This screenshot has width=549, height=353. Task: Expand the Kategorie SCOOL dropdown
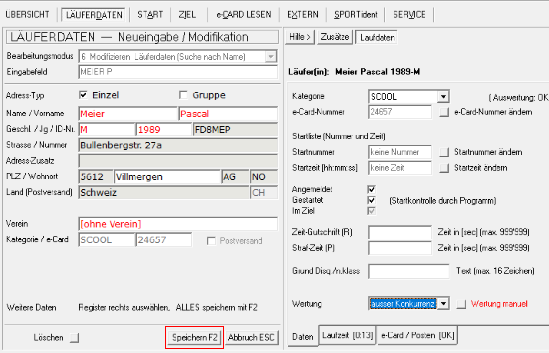(x=444, y=97)
